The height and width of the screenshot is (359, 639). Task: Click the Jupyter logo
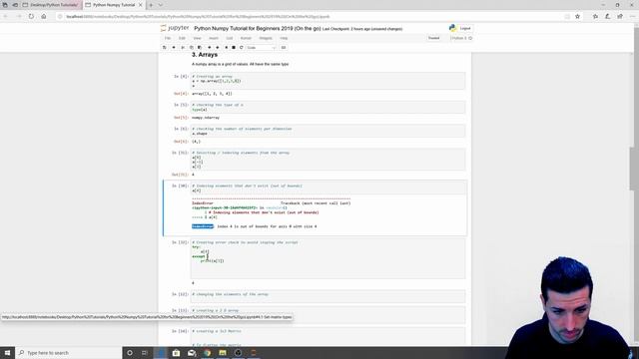click(x=175, y=28)
